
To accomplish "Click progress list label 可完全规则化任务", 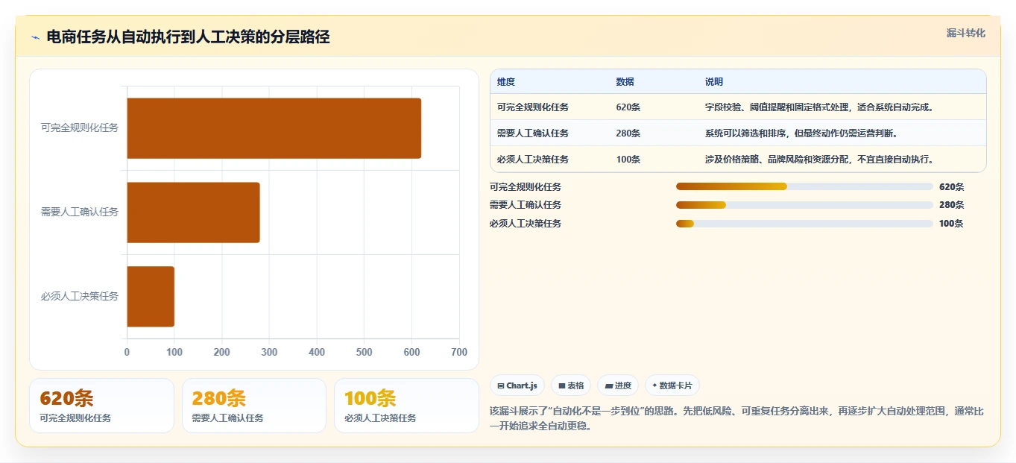I will point(526,187).
